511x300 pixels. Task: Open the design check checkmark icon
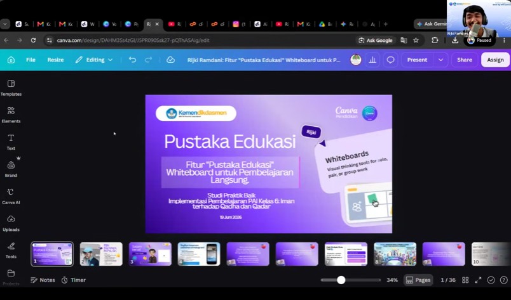[491, 280]
